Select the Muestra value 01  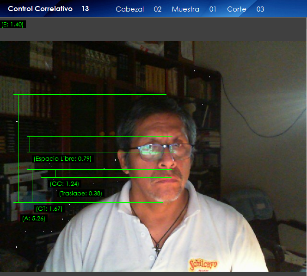213,9
